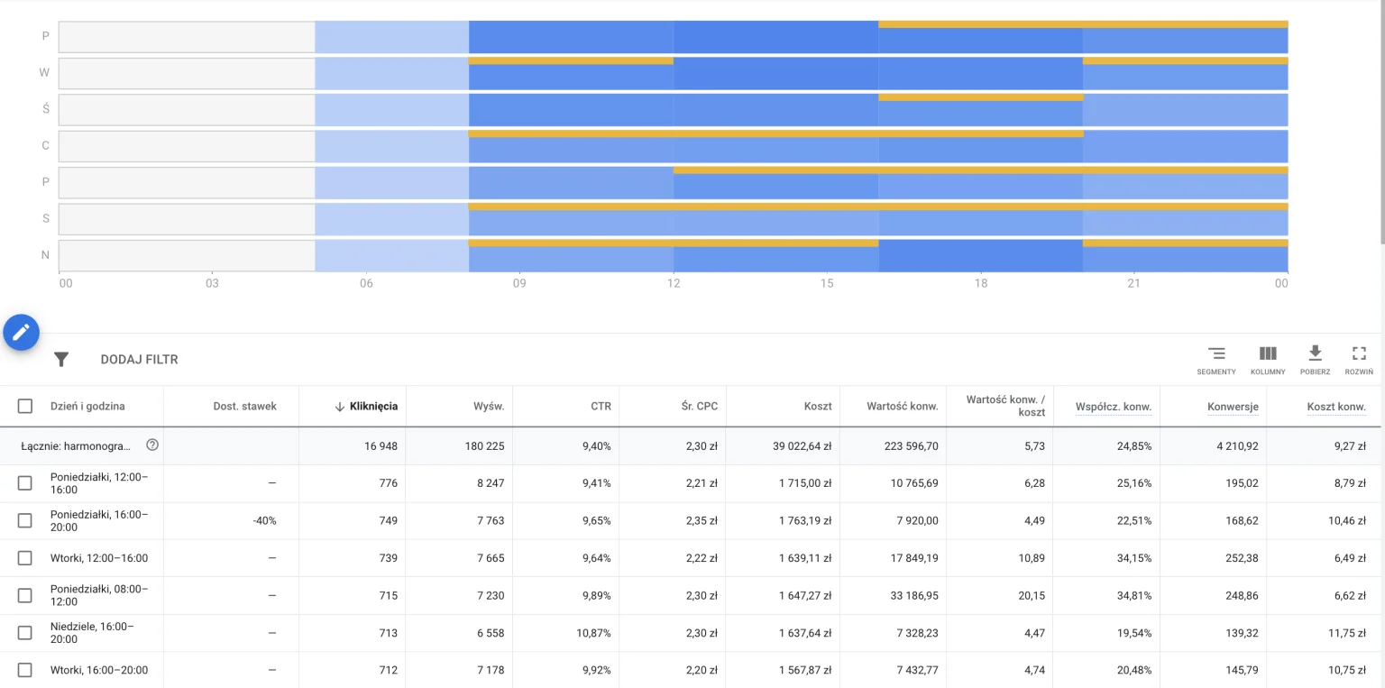Image resolution: width=1385 pixels, height=688 pixels.
Task: Click the filter funnel icon
Action: [x=61, y=360]
